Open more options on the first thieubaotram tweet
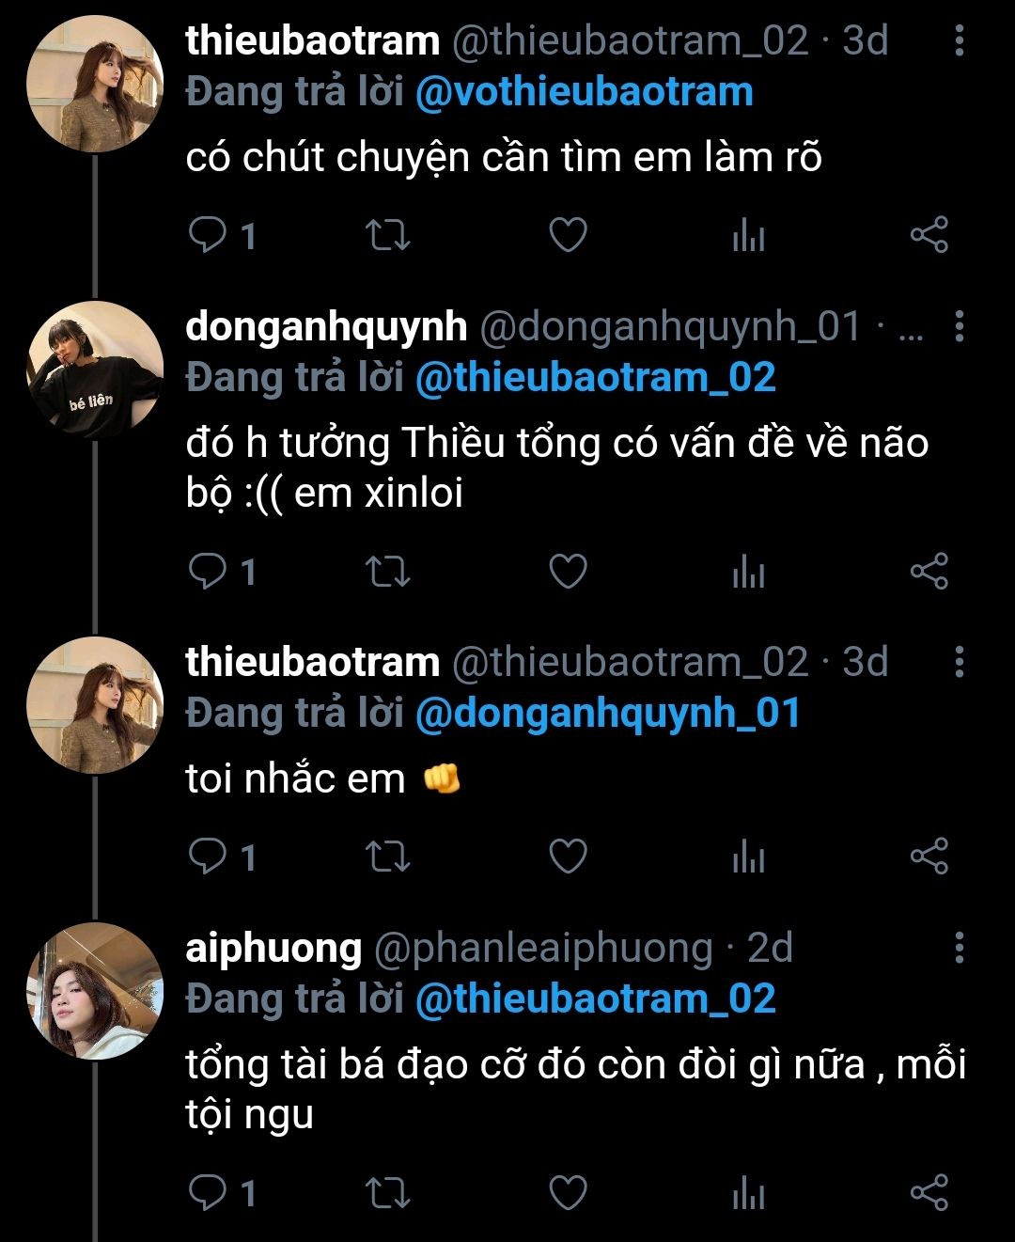 pos(959,40)
